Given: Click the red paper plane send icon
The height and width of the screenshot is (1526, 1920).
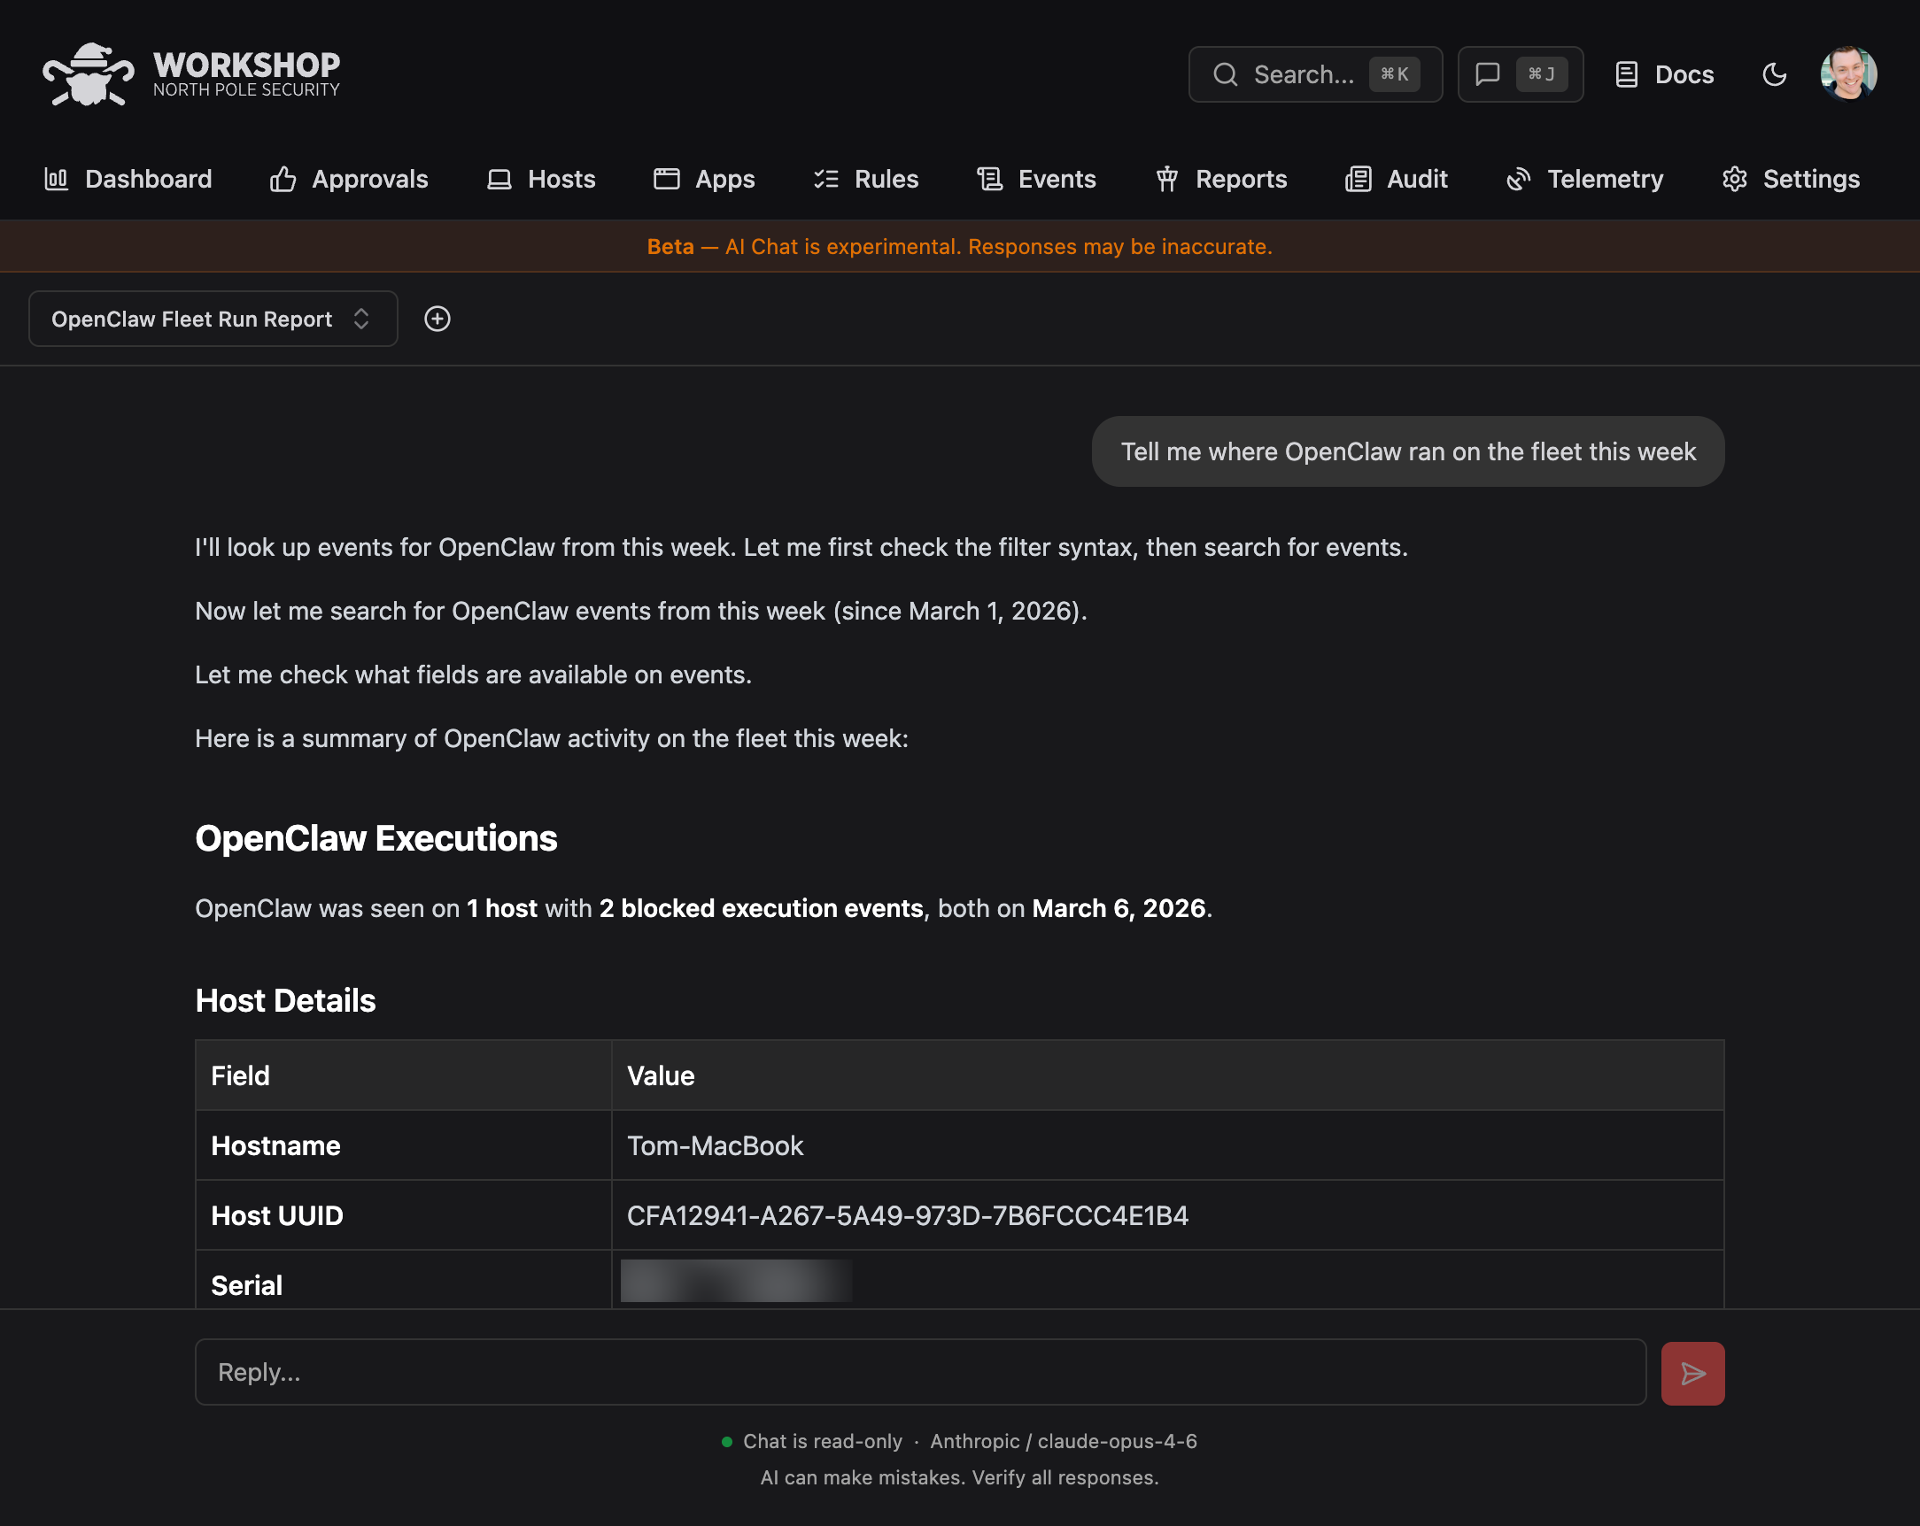Looking at the screenshot, I should point(1692,1373).
